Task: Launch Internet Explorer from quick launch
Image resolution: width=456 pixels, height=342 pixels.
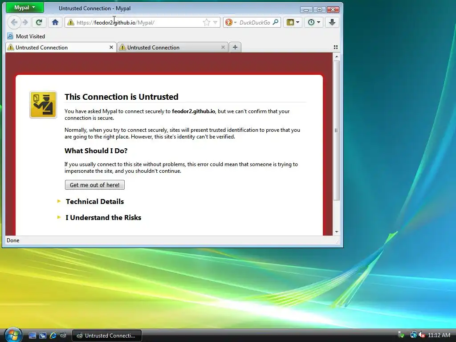Action: [53, 335]
